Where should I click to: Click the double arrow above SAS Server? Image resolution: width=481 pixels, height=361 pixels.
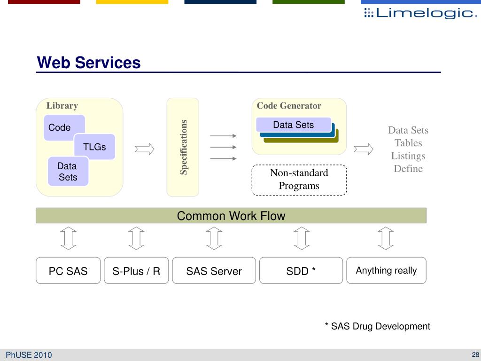pos(214,238)
